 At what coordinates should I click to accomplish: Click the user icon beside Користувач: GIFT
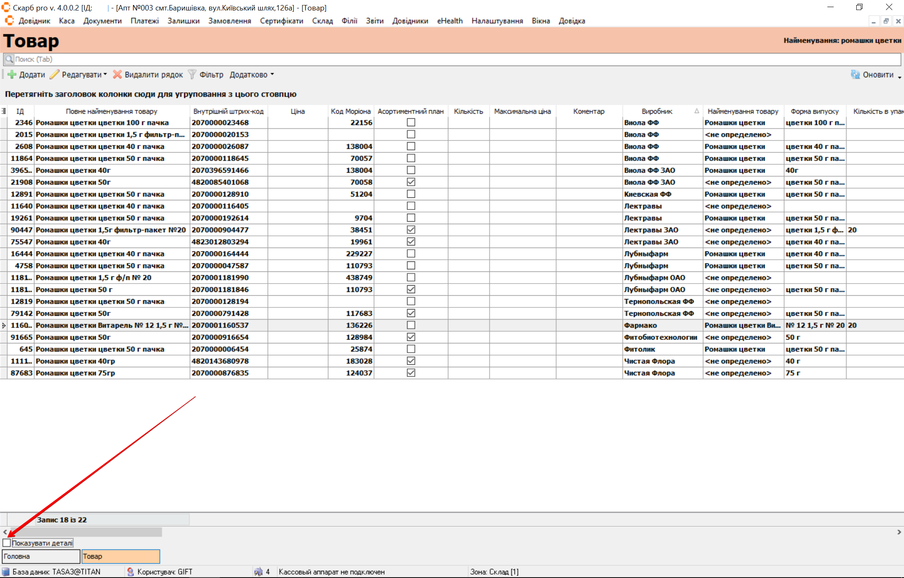[x=131, y=572]
